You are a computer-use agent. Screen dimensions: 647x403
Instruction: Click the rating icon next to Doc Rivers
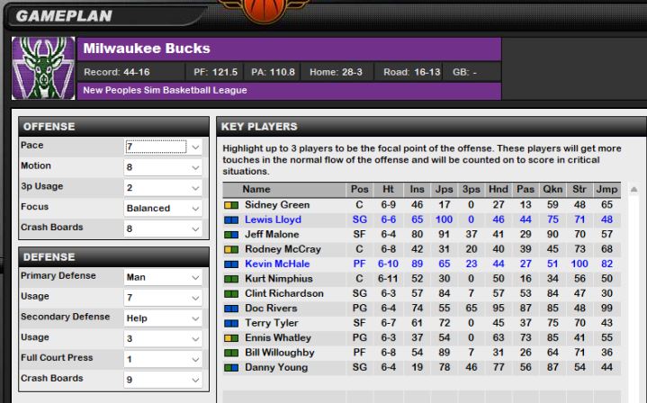[x=231, y=309]
